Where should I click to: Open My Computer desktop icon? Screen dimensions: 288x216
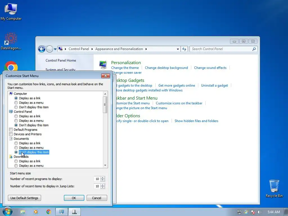click(x=11, y=11)
